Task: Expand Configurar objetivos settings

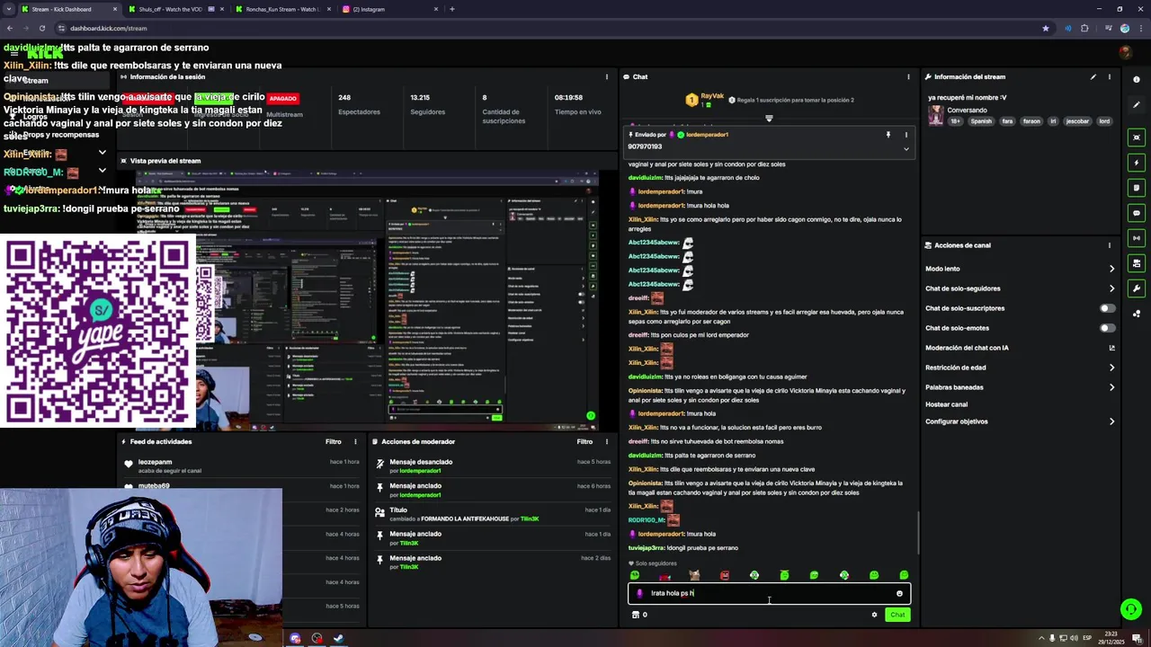Action: pos(1111,421)
